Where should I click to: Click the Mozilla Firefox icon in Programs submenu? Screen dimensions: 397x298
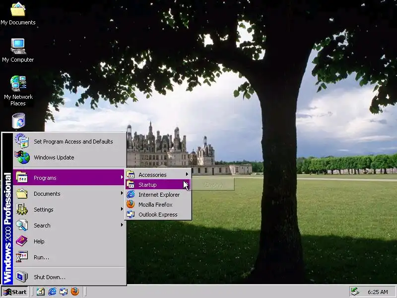pyautogui.click(x=131, y=204)
